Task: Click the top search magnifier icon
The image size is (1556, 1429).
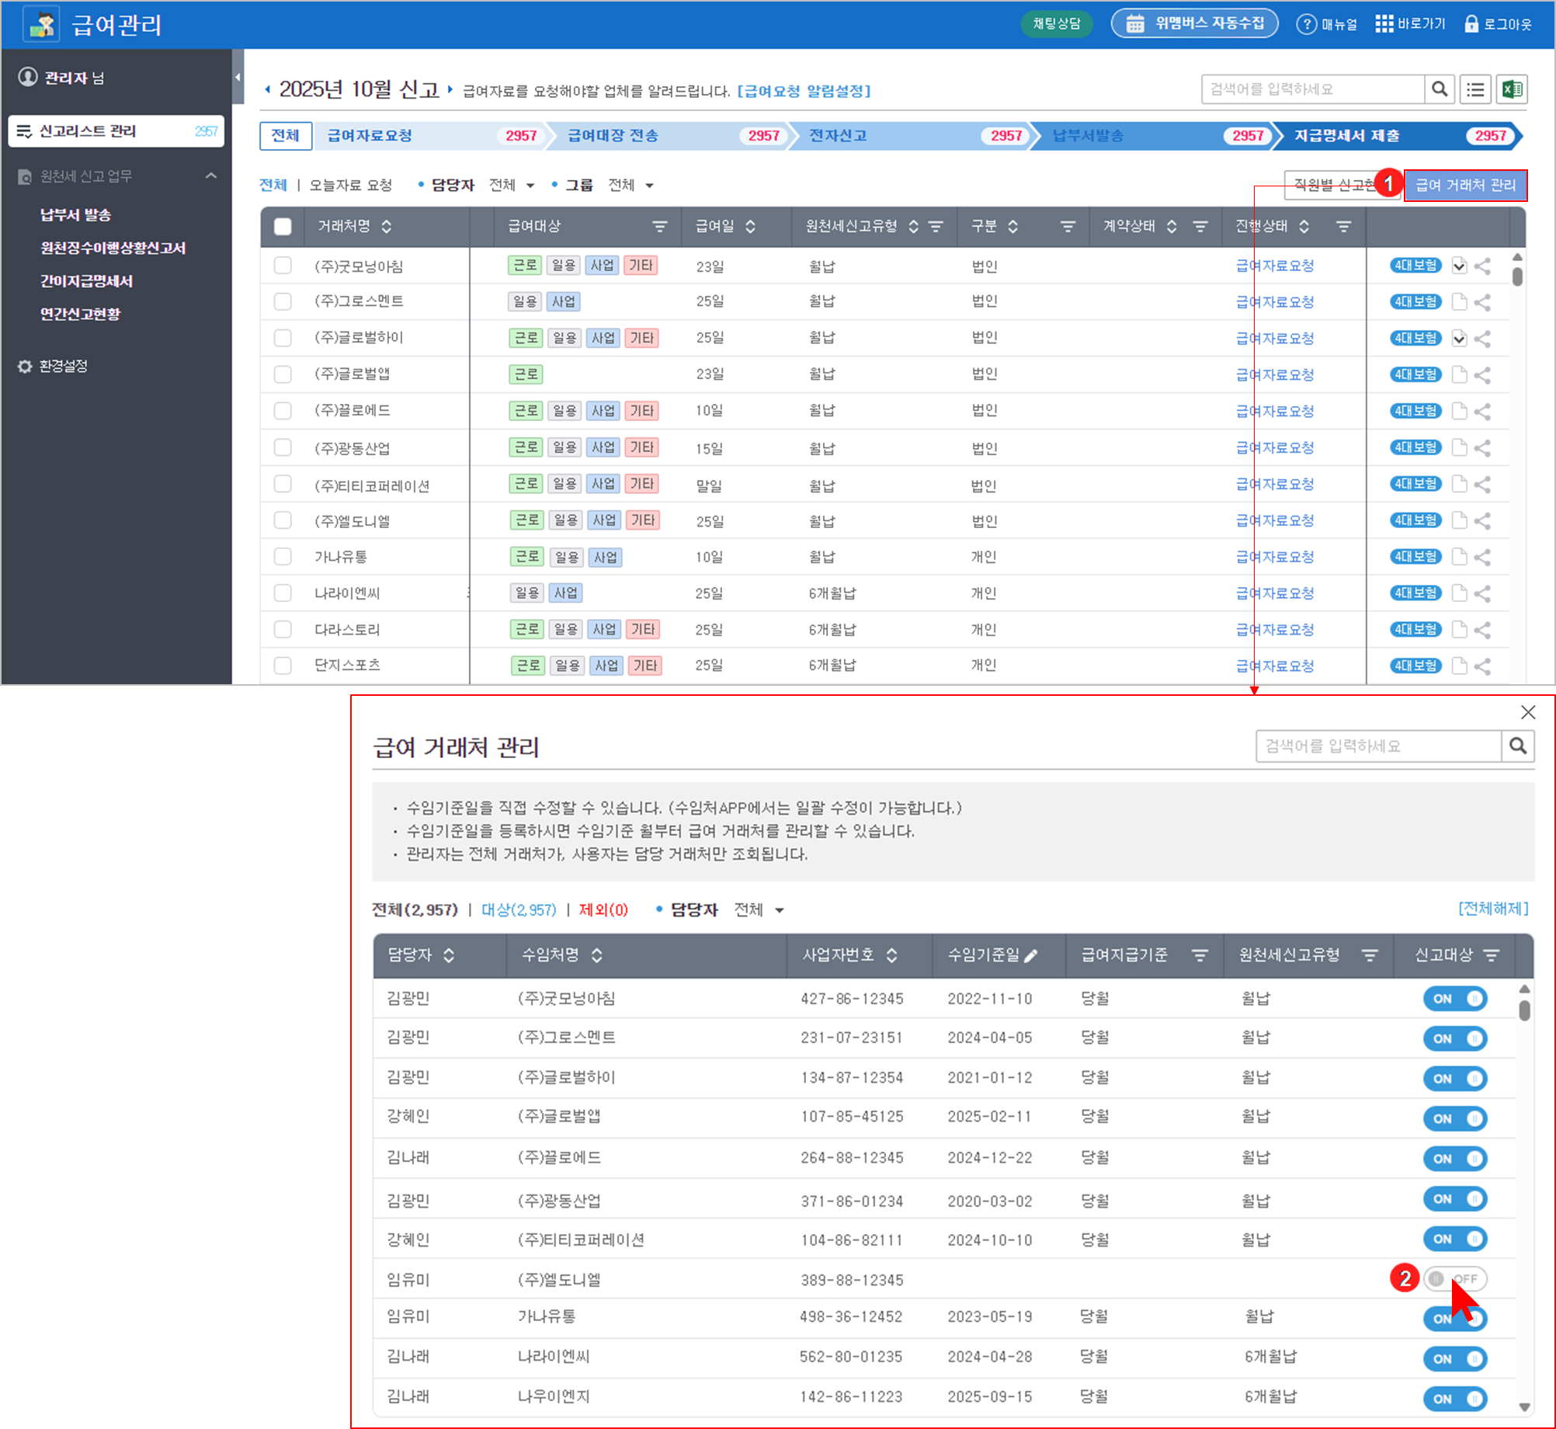Action: click(1440, 89)
